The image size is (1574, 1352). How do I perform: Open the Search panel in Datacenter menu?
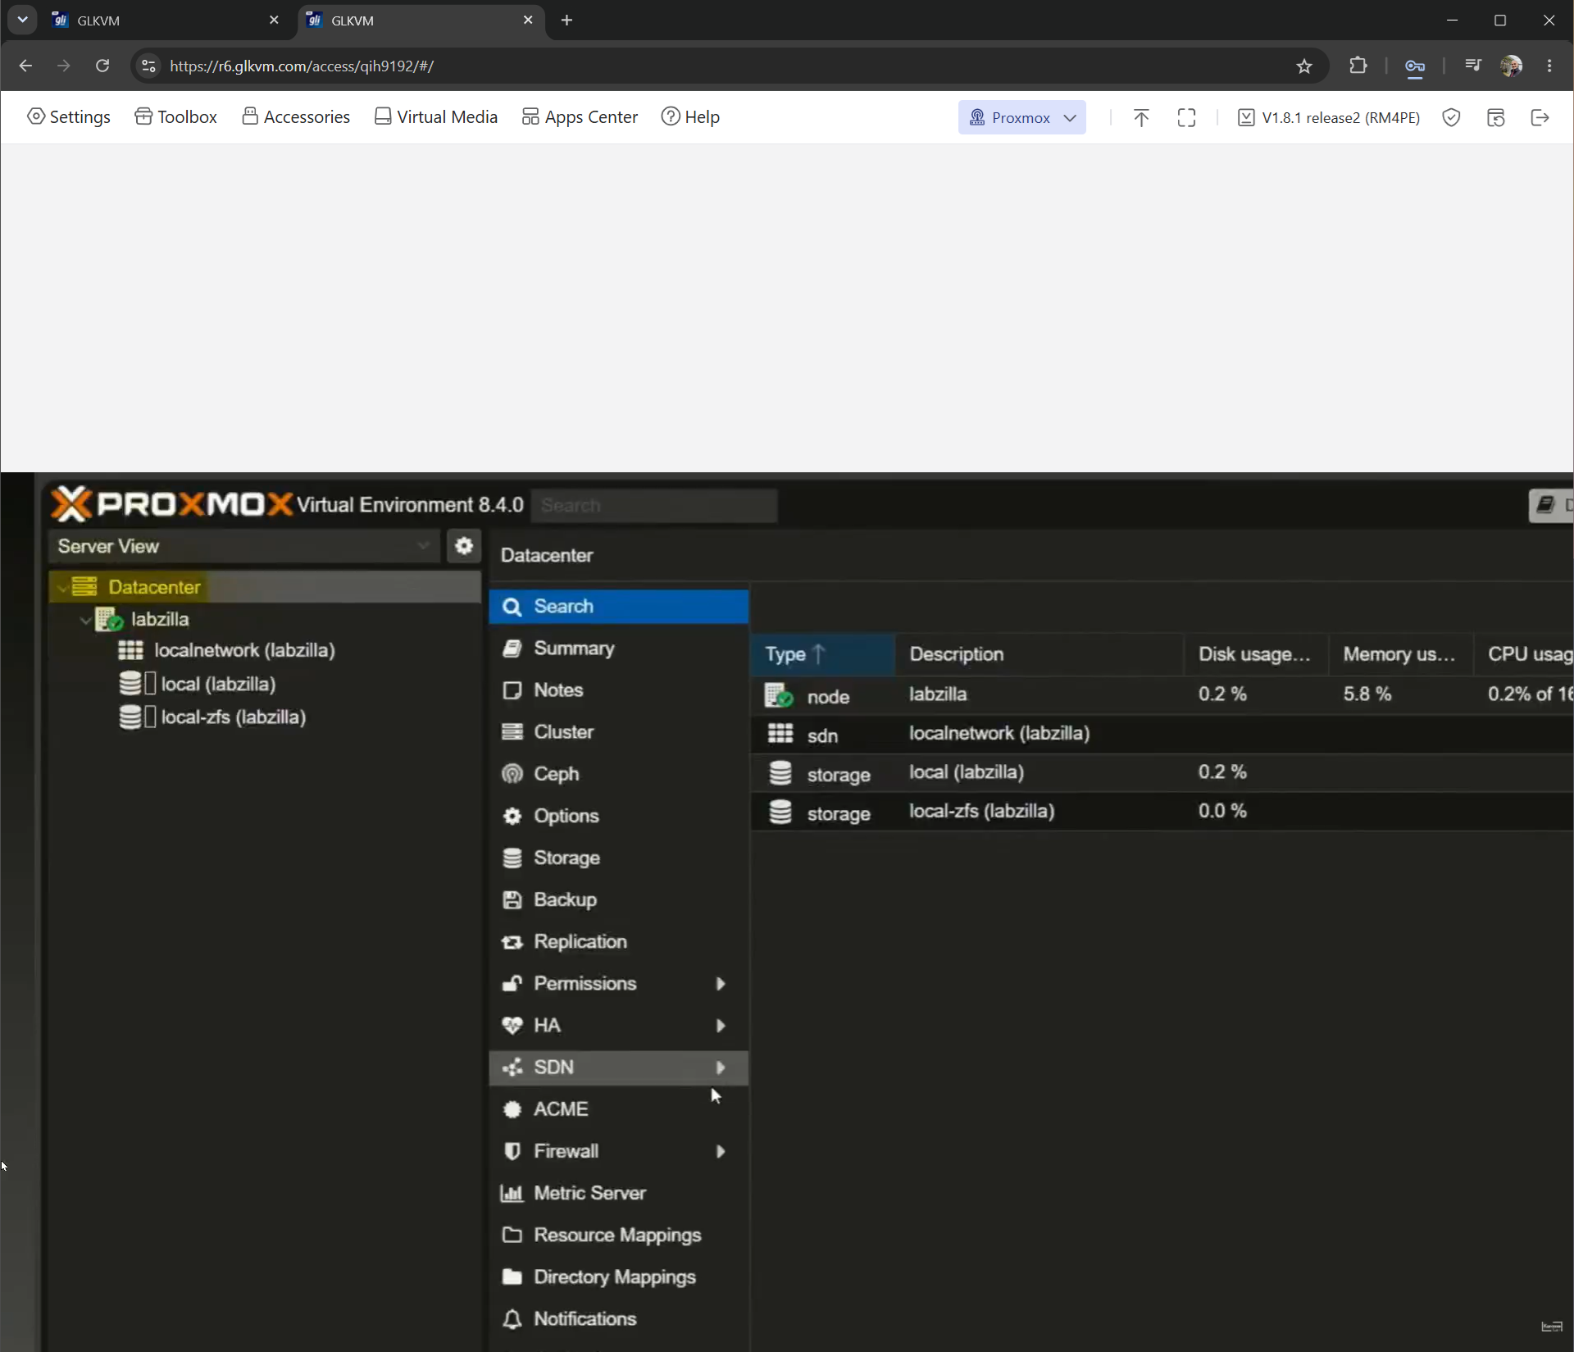tap(619, 607)
